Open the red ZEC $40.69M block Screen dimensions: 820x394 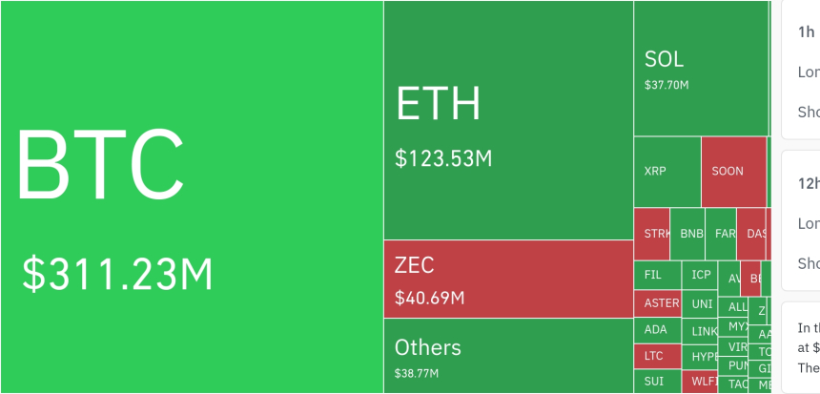point(508,279)
